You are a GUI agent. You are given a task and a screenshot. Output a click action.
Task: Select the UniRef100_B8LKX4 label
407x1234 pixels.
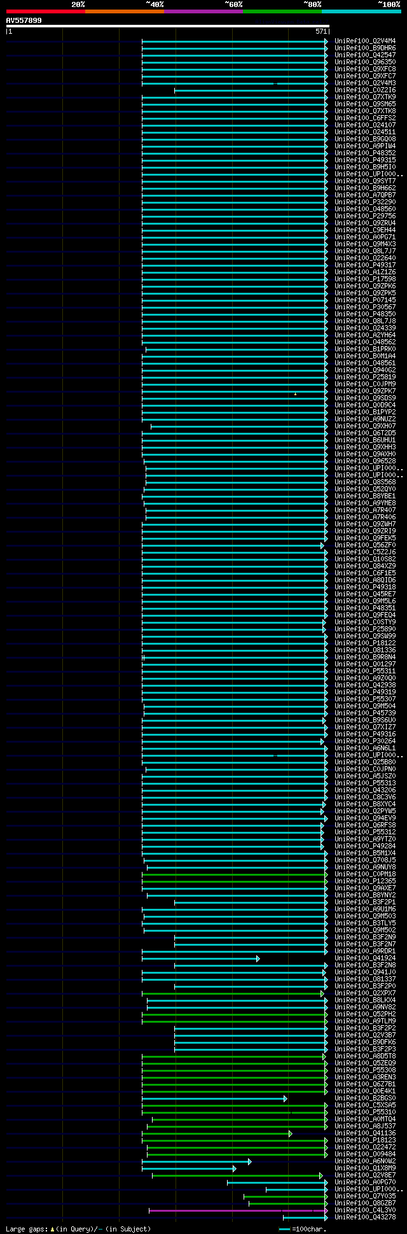pyautogui.click(x=365, y=1000)
